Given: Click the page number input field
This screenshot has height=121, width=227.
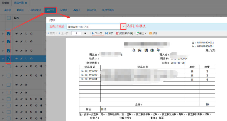Looking at the screenshot, I should [x=76, y=33].
